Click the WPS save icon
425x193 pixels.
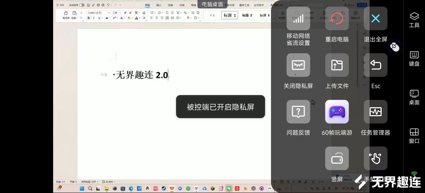tap(89, 5)
